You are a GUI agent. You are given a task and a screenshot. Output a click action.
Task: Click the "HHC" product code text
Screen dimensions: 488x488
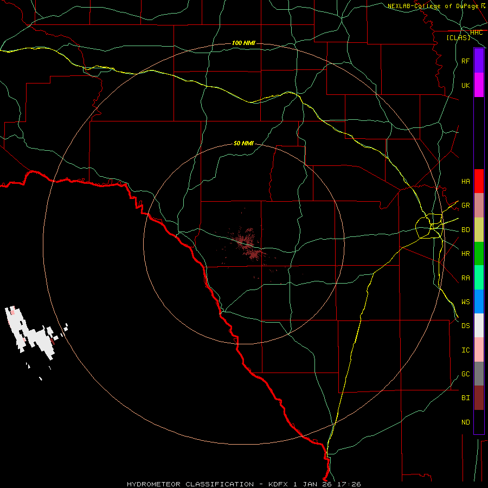point(476,33)
